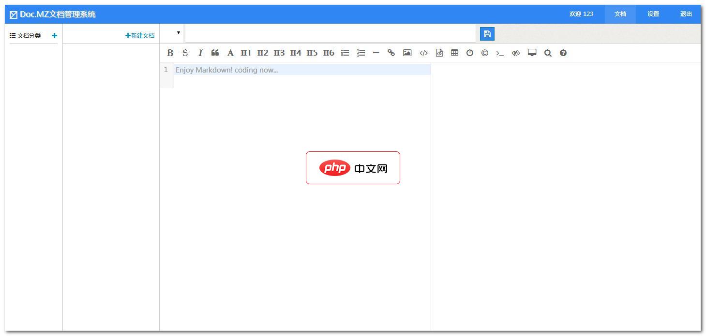Click the 文档分类 category header
Viewport: 706px width, 336px height.
(26, 36)
